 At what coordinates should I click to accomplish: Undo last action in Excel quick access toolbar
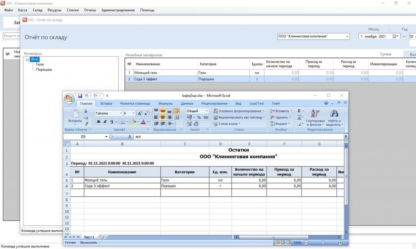(86, 96)
